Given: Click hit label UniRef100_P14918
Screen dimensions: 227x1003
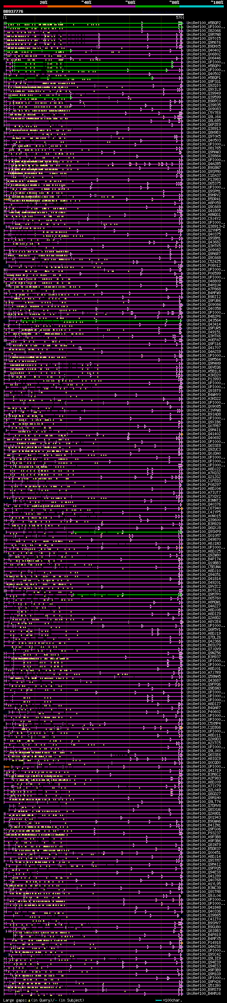Looking at the screenshot, I should coord(204,943).
